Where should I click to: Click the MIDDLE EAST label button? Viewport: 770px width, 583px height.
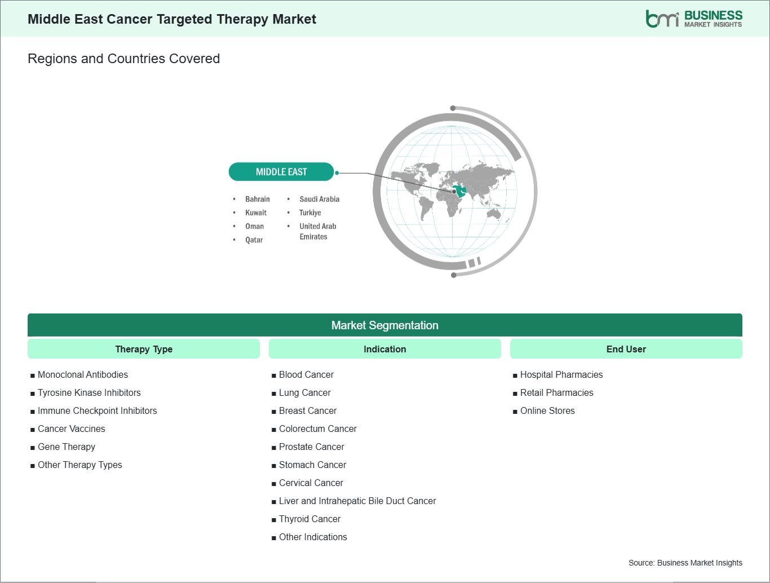pos(281,171)
